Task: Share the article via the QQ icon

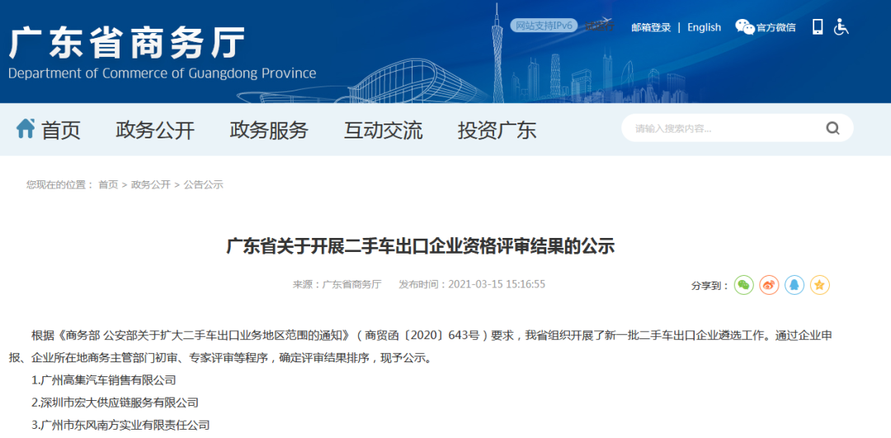Action: coord(794,285)
